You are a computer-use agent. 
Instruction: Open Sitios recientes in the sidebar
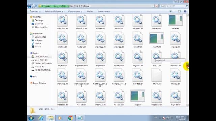point(41,27)
